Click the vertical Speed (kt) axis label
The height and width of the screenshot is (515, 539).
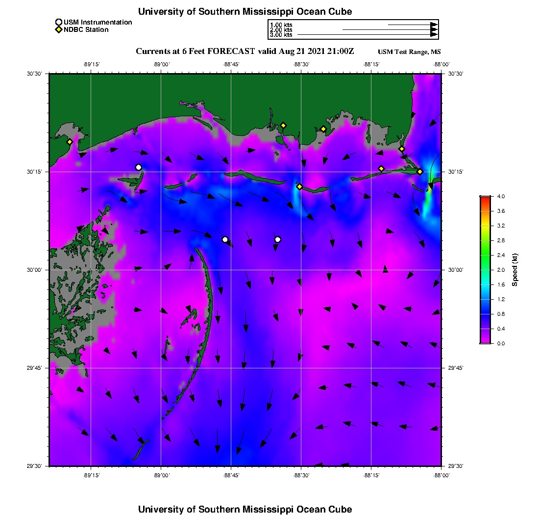click(515, 270)
